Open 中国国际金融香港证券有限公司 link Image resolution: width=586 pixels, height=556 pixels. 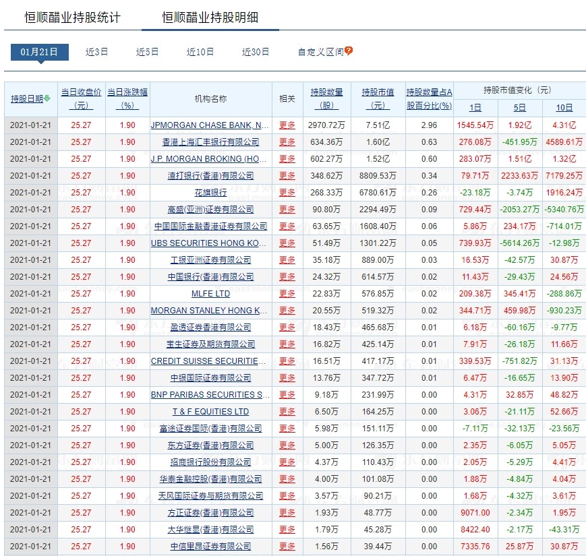pos(211,226)
